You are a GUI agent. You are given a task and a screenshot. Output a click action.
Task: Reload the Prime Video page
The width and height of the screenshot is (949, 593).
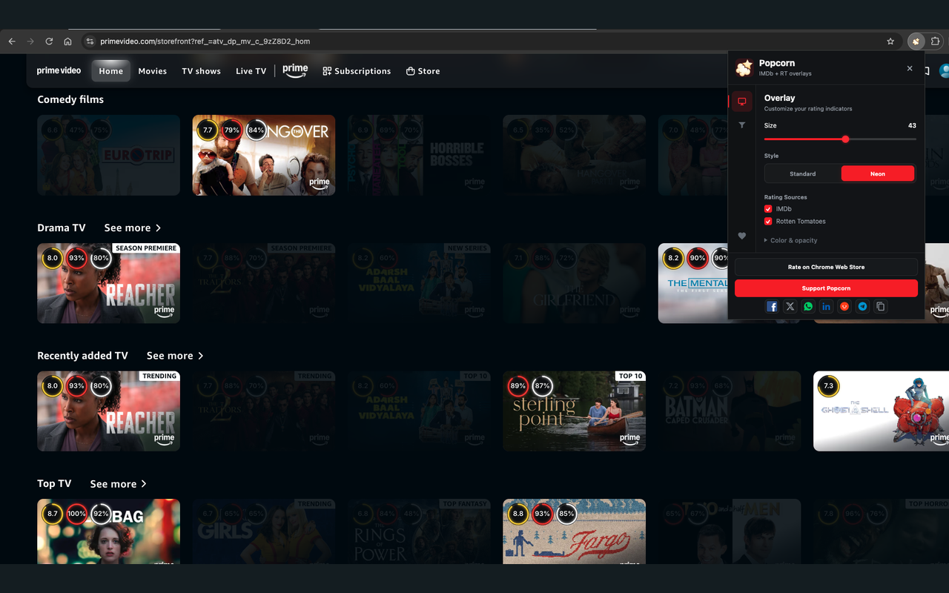[49, 42]
